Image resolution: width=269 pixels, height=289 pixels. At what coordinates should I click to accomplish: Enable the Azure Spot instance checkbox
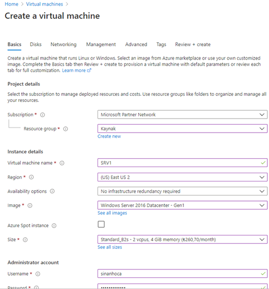click(x=101, y=224)
